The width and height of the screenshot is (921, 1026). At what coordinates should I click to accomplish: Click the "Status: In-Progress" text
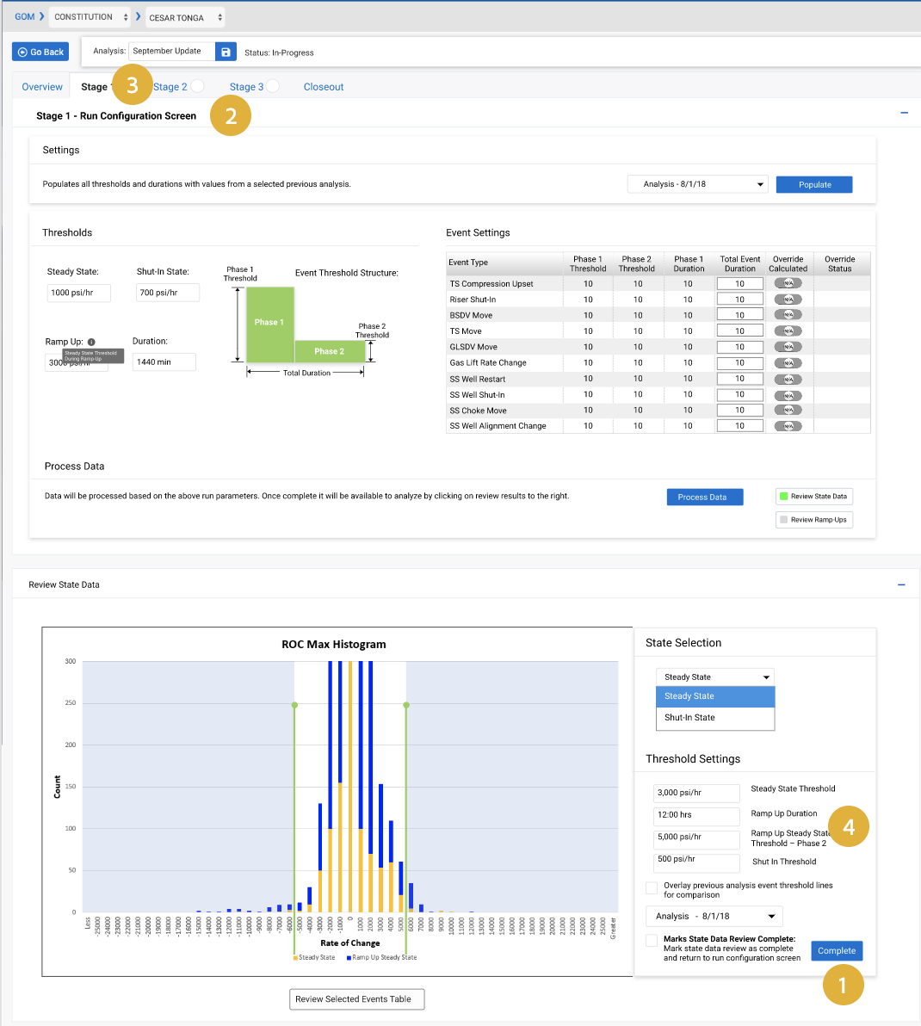(x=279, y=53)
